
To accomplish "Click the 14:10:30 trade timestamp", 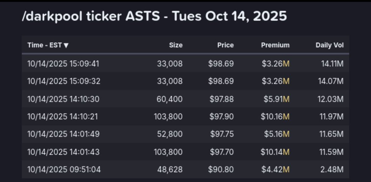I will (x=63, y=99).
